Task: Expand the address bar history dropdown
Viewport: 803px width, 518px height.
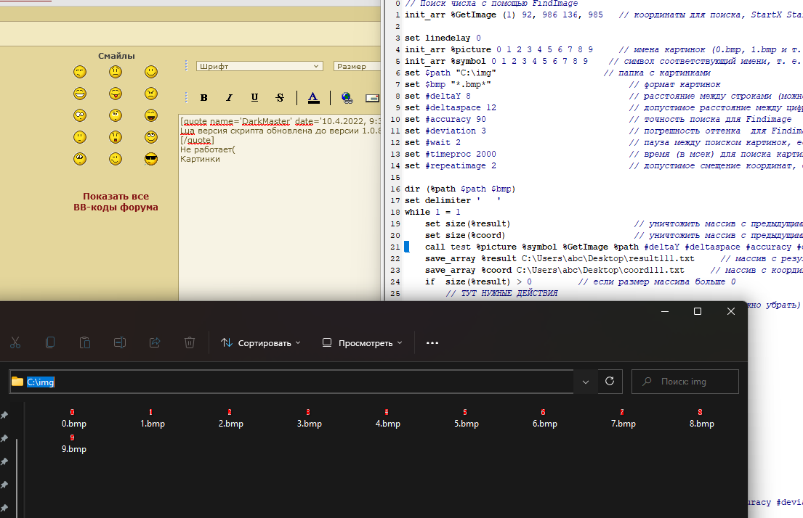Action: (x=585, y=381)
